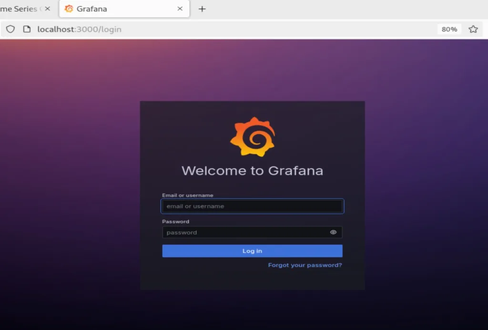Click the 80% zoom level indicator
Screen dimensions: 488x330
[449, 29]
